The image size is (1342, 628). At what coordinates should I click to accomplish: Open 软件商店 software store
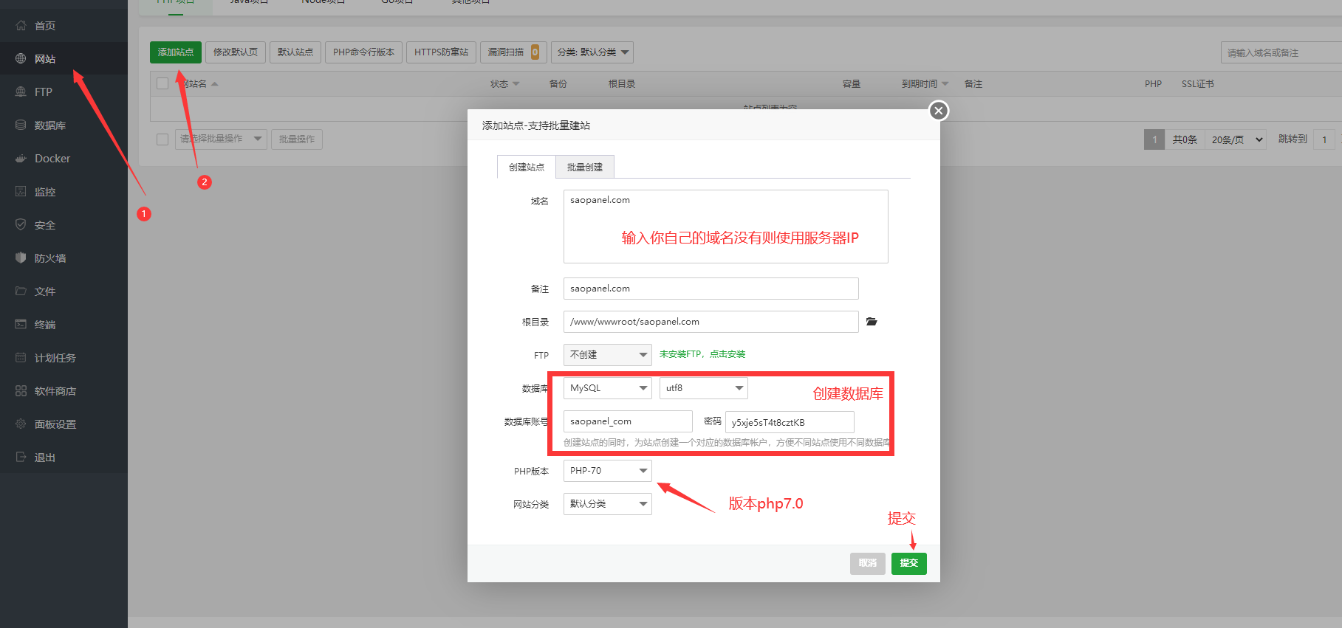55,391
